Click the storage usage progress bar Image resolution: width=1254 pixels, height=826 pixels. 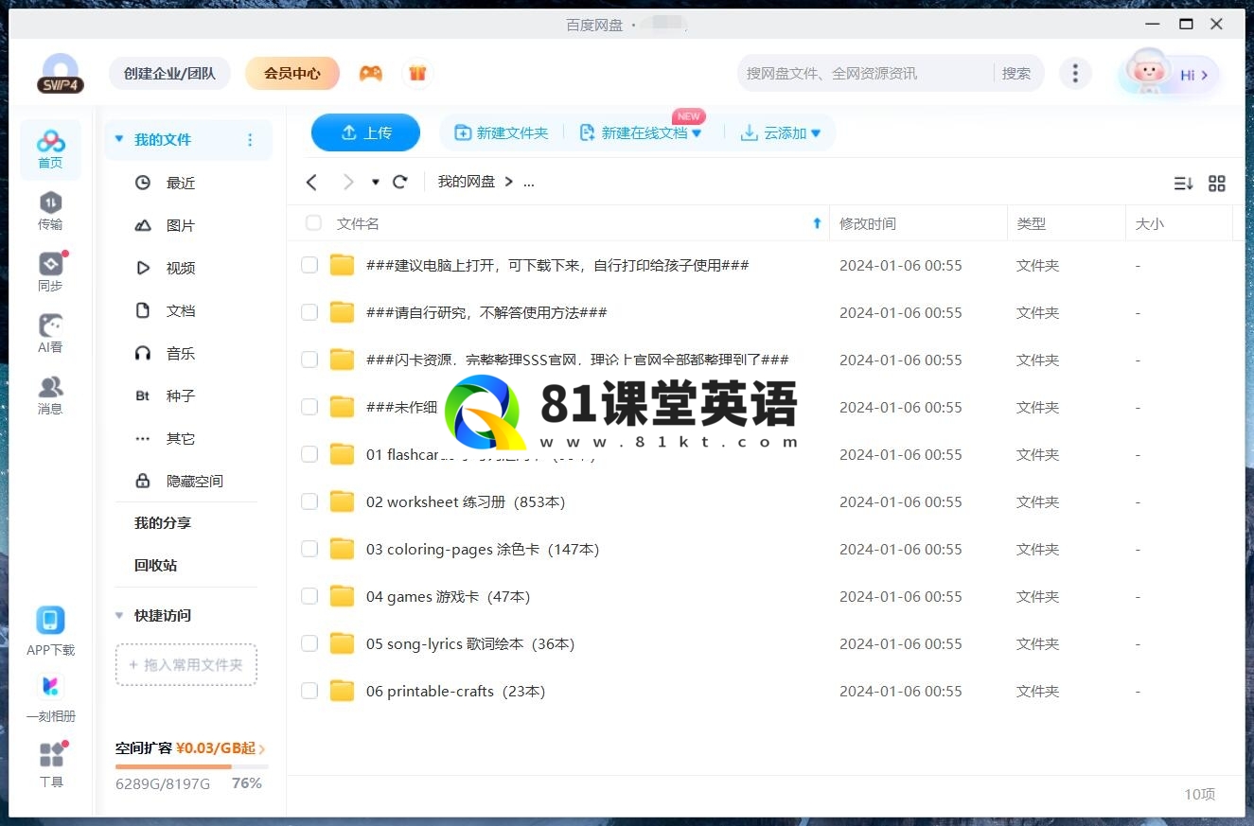192,766
